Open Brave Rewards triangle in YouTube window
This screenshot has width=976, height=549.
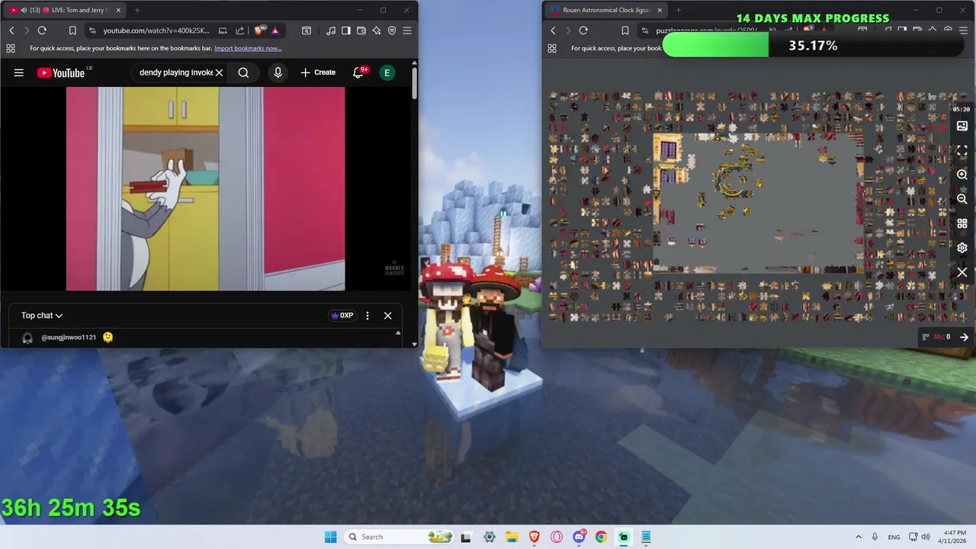(x=275, y=30)
